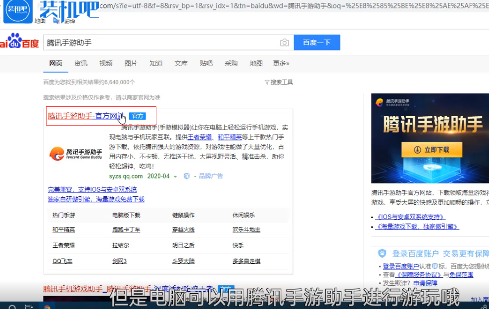This screenshot has width=489, height=309.
Task: Open the 贴吧 tab
Action: (206, 63)
